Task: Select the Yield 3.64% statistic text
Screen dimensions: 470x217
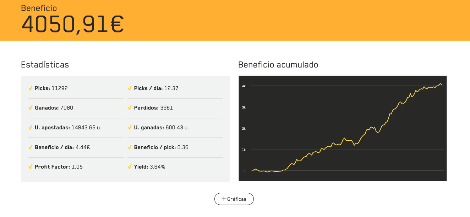Action: [149, 167]
